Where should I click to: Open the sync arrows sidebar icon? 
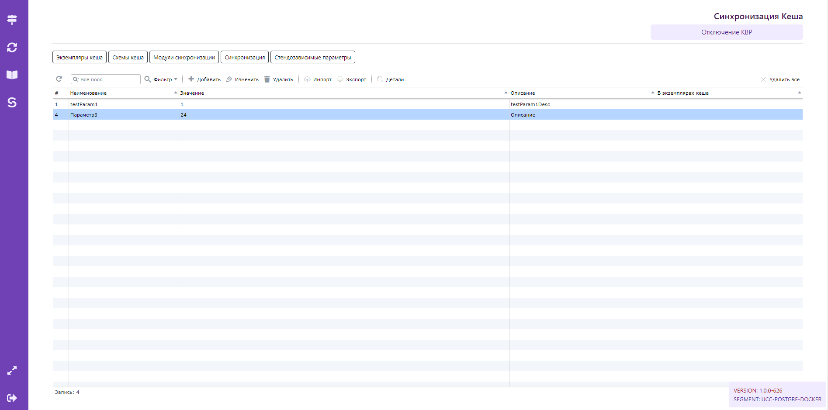click(x=12, y=47)
